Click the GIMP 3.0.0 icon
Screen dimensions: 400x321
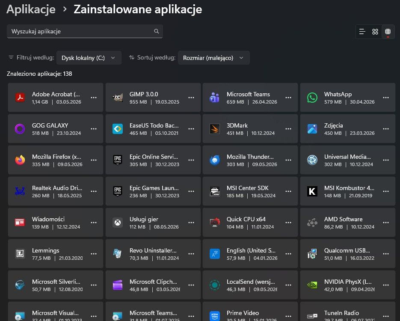coord(118,98)
